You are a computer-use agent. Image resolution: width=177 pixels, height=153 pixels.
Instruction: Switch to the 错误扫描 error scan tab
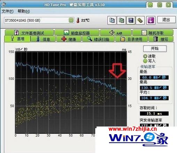pos(98,39)
